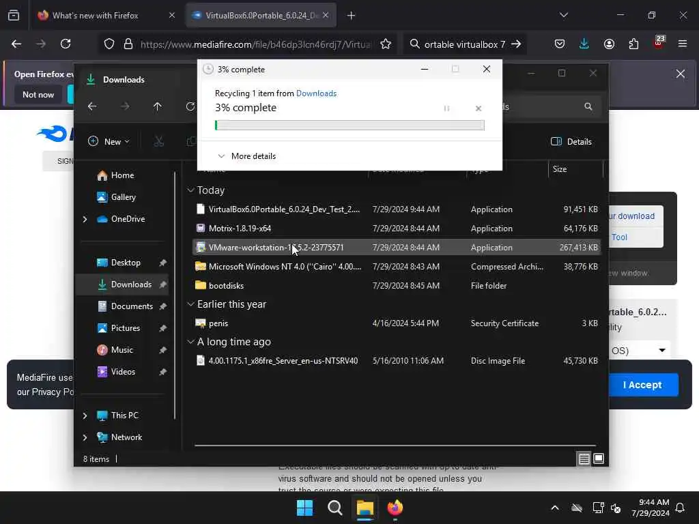
Task: Go up one folder level in Explorer
Action: pyautogui.click(x=158, y=106)
